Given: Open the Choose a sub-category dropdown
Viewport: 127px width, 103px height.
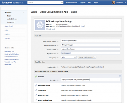Looking at the screenshot, I should (x=87, y=57).
